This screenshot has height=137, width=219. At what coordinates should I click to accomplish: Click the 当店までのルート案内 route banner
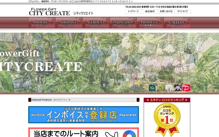coord(84,132)
